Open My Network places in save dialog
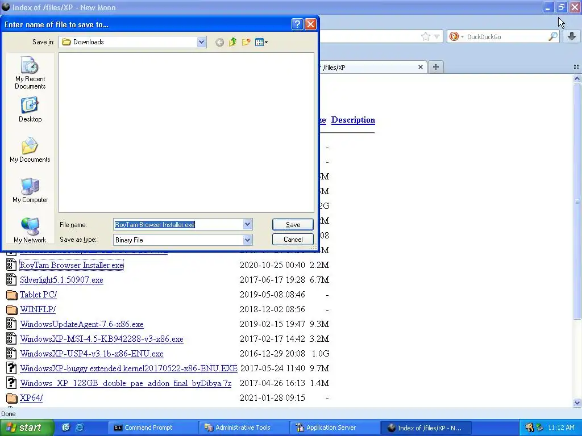Viewport: 582px width, 436px height. 30,230
